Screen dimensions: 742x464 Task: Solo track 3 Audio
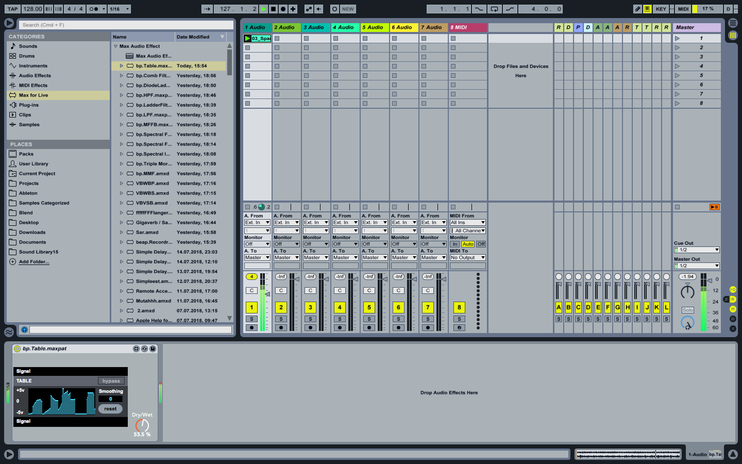[x=310, y=319]
